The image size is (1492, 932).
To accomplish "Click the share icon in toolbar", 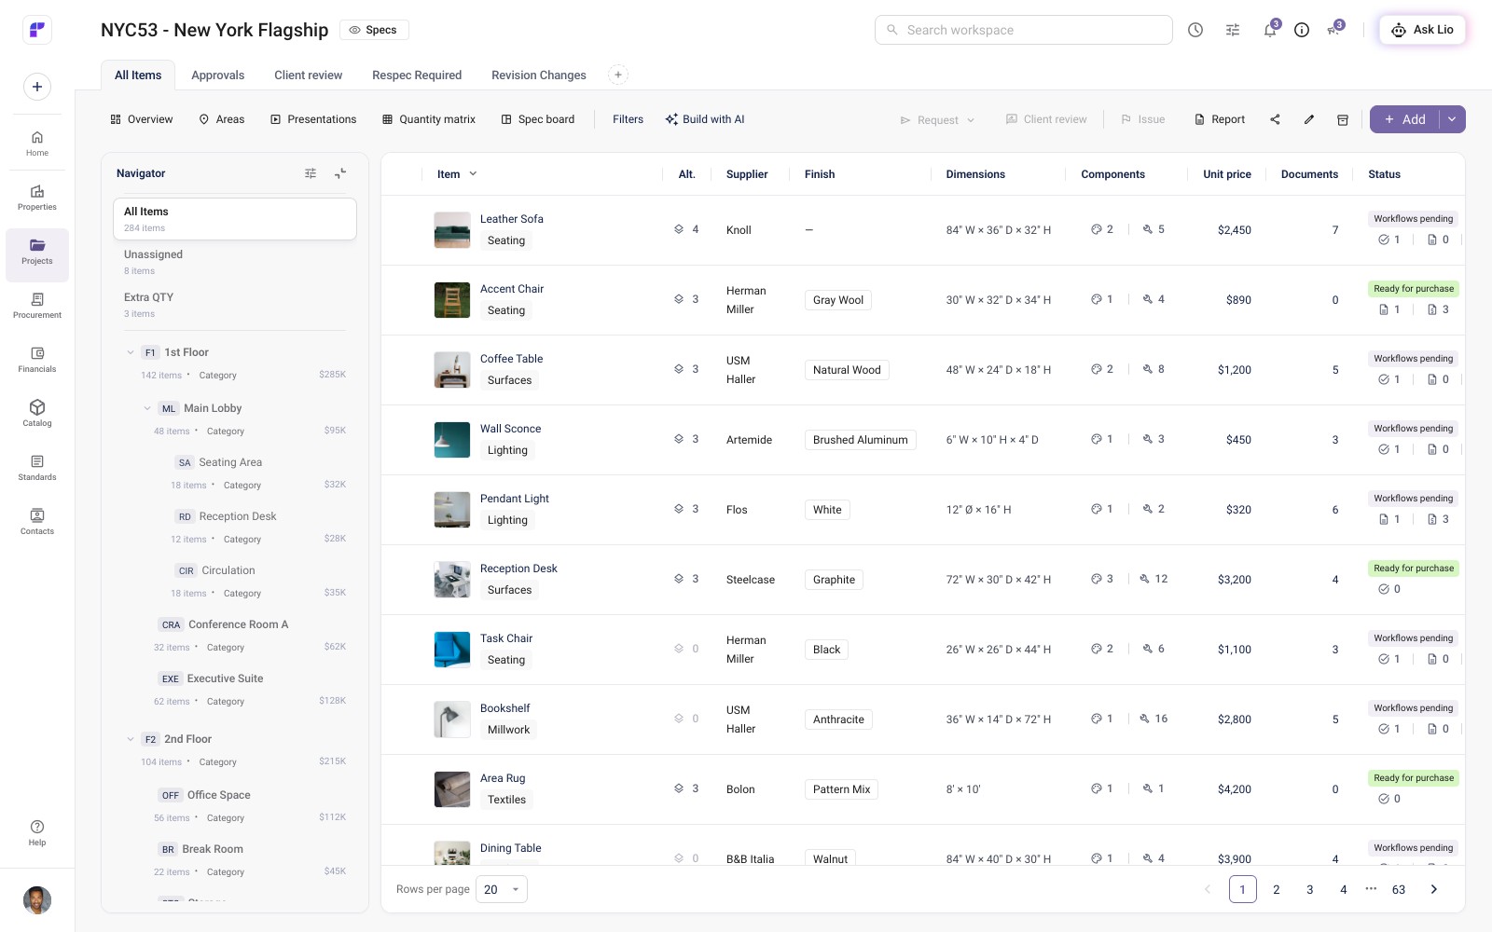I will coord(1275,119).
